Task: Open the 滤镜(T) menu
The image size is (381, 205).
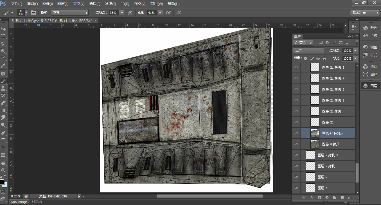Action: (x=110, y=4)
